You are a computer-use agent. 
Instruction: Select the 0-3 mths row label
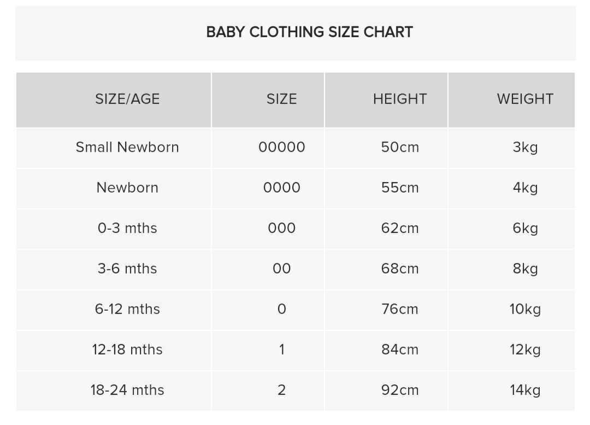(x=127, y=228)
